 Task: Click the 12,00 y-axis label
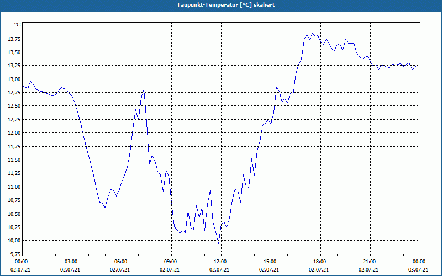pos(14,133)
